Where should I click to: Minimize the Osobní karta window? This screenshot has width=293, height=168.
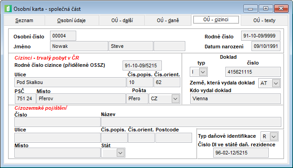pyautogui.click(x=250, y=9)
